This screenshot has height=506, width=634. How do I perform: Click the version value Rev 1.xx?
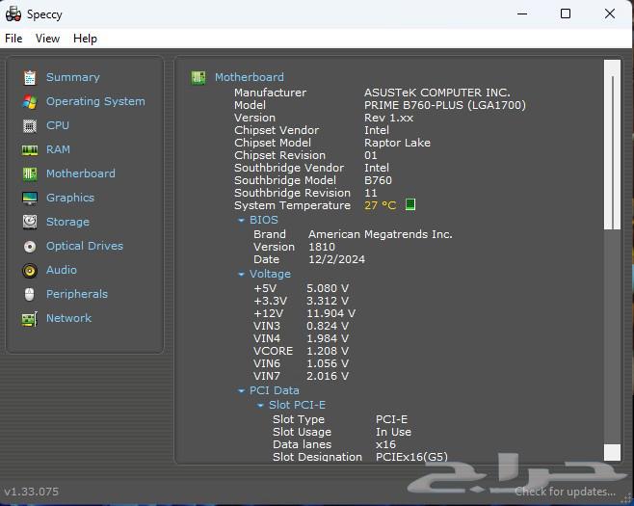click(x=388, y=118)
